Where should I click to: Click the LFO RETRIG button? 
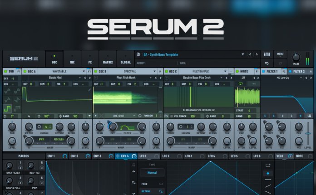click(152, 191)
